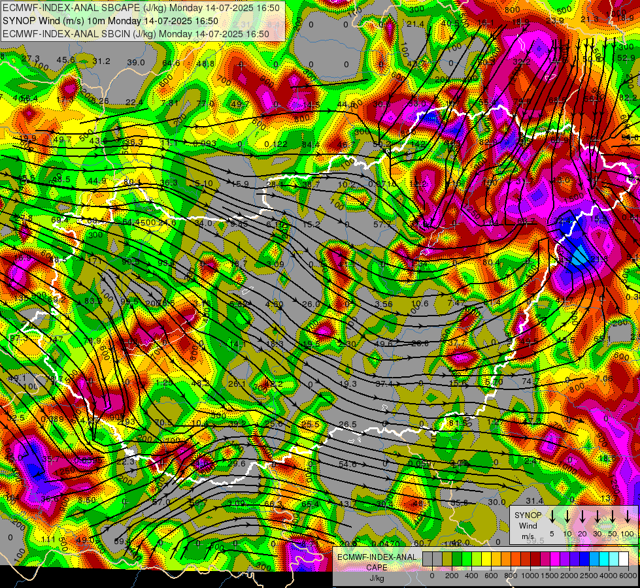
Task: Click the wind arrow above the 50 label
Action: [613, 516]
